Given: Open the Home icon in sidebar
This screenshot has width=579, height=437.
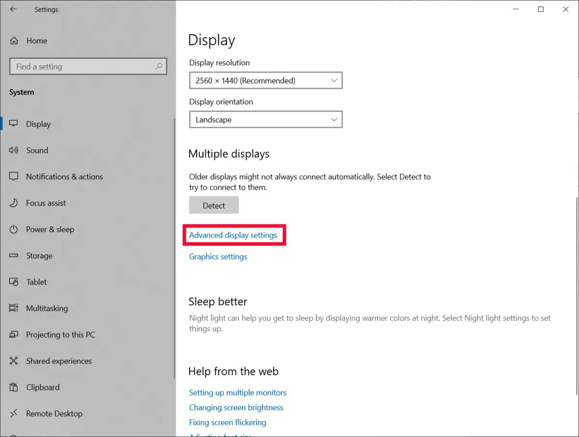Looking at the screenshot, I should pyautogui.click(x=14, y=41).
